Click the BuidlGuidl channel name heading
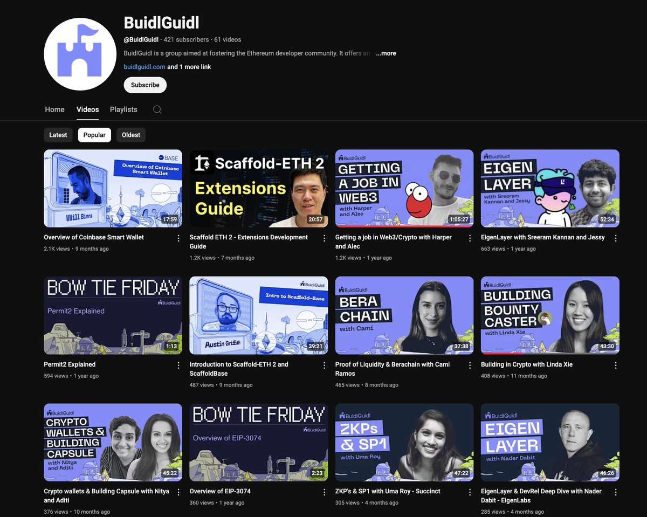Image resolution: width=647 pixels, height=517 pixels. click(161, 22)
